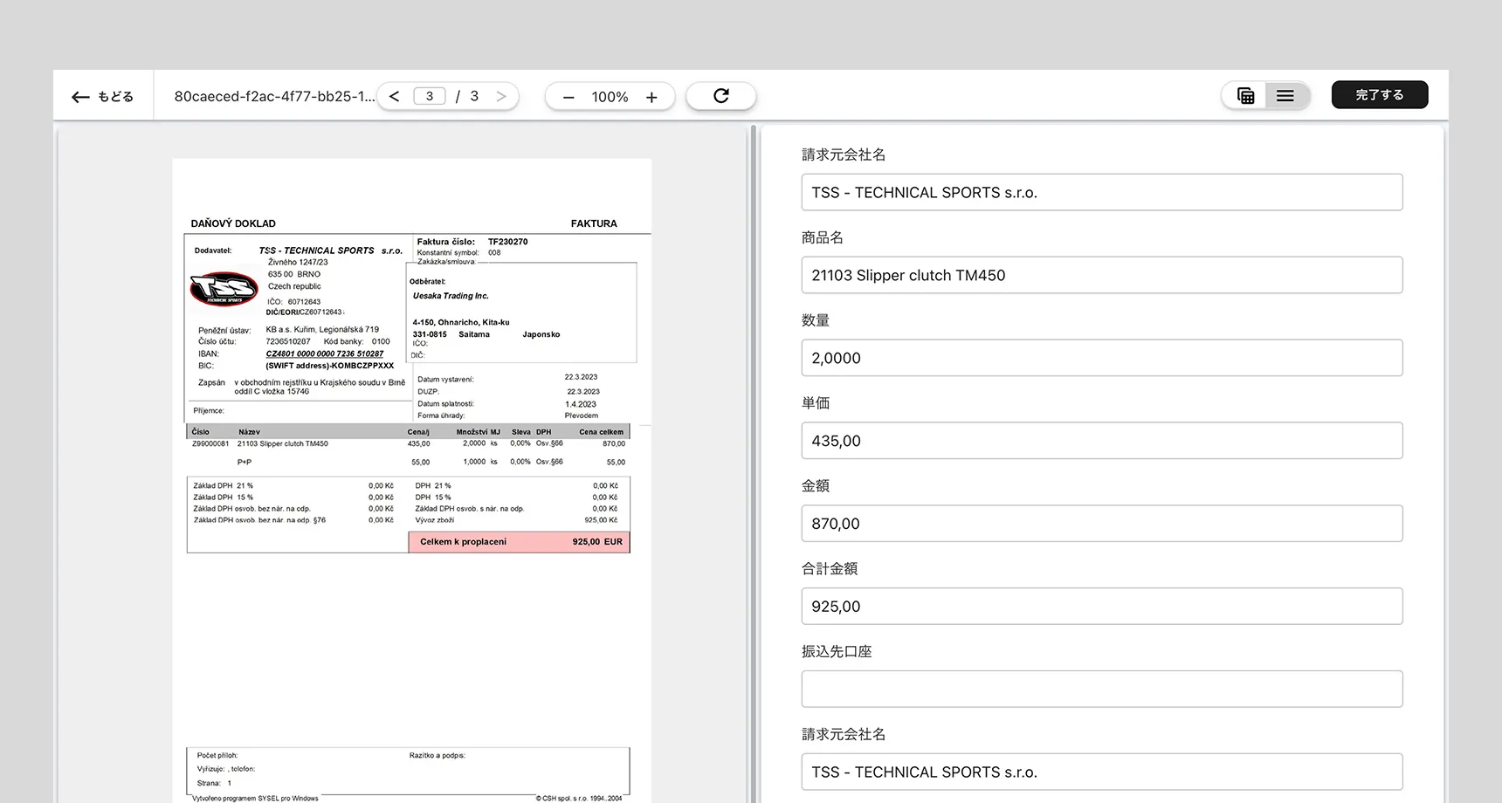Click the 635 00 BRNO address line
1502x803 pixels.
294,274
